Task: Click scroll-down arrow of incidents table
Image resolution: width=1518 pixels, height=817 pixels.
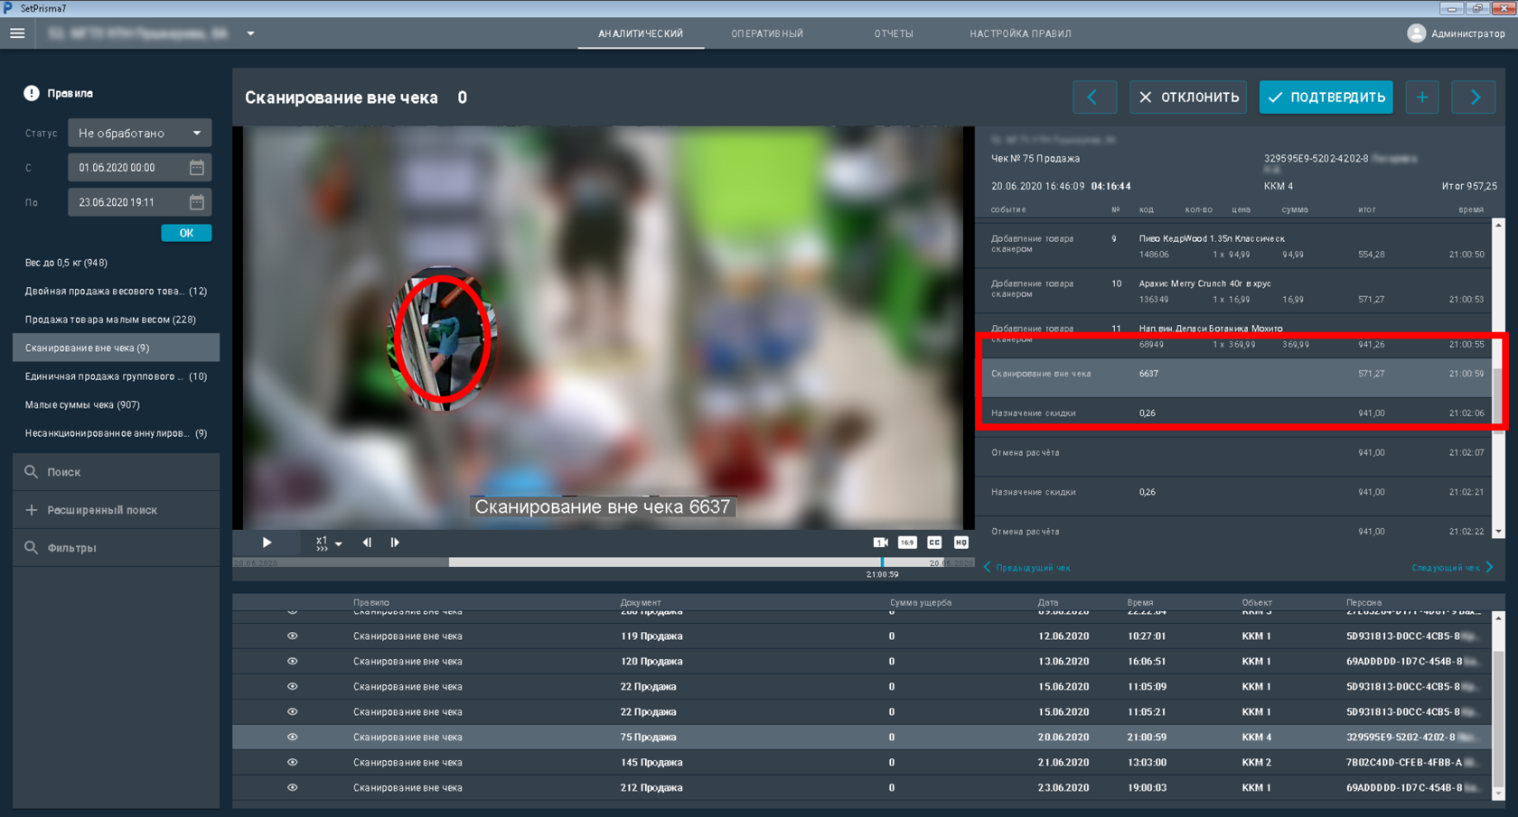Action: click(x=1498, y=794)
